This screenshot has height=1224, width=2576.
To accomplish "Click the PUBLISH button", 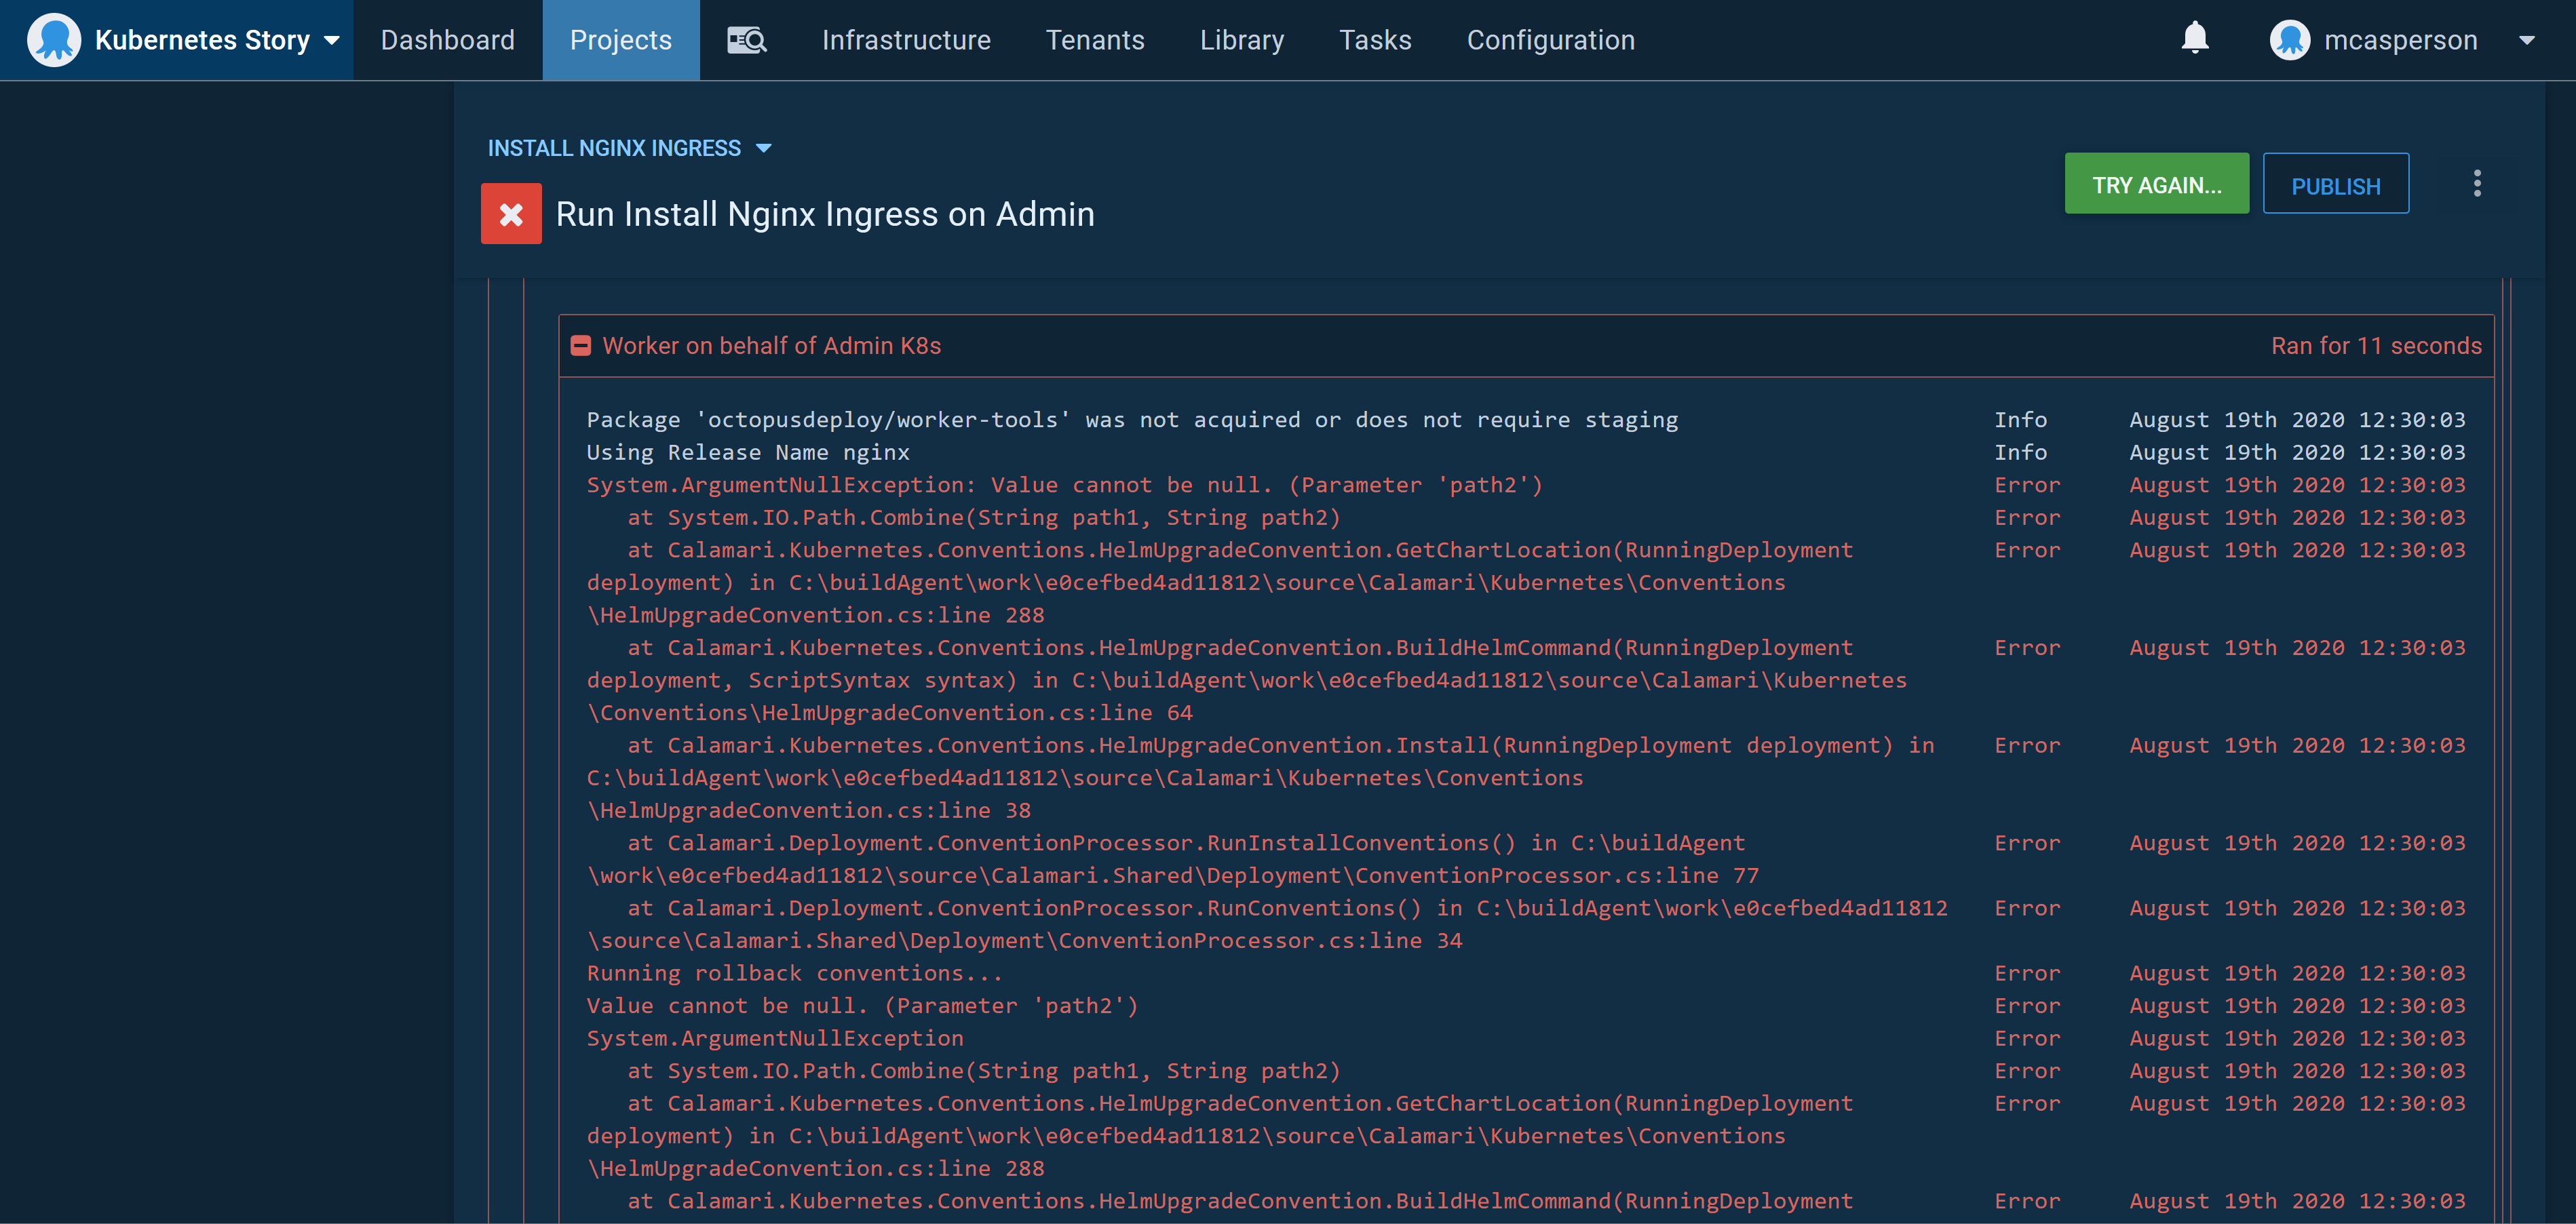I will click(x=2336, y=183).
